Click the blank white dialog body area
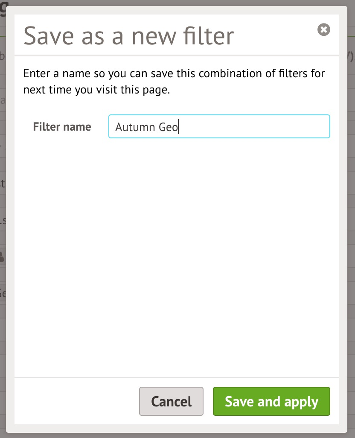 pos(177,256)
